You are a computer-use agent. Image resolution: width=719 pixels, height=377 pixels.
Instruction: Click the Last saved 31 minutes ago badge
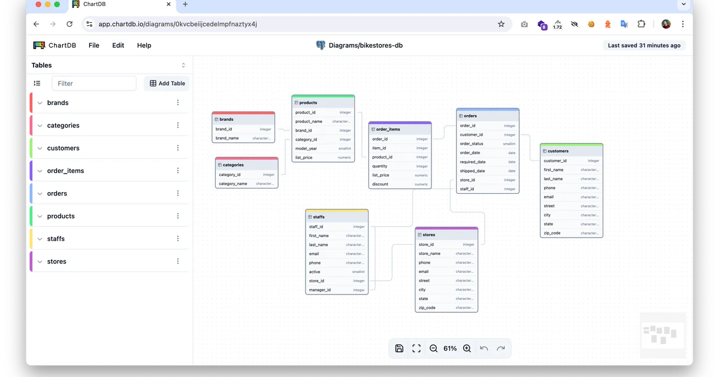click(644, 45)
